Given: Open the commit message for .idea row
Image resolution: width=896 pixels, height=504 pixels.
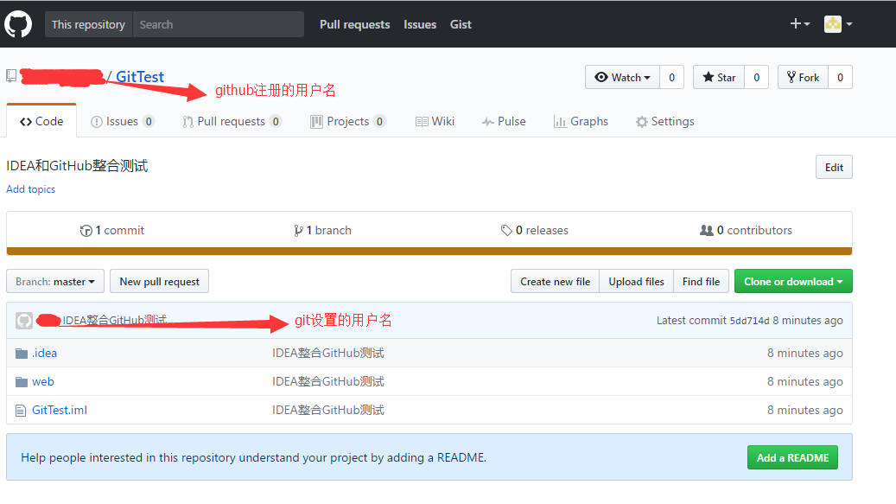Looking at the screenshot, I should tap(328, 353).
